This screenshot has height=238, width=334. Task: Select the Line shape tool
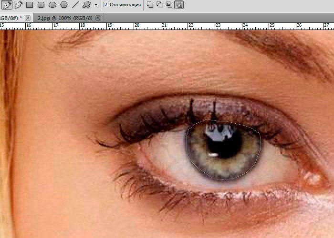pyautogui.click(x=75, y=5)
